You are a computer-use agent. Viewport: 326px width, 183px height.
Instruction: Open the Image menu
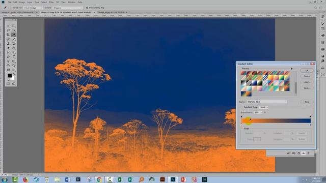click(22, 2)
